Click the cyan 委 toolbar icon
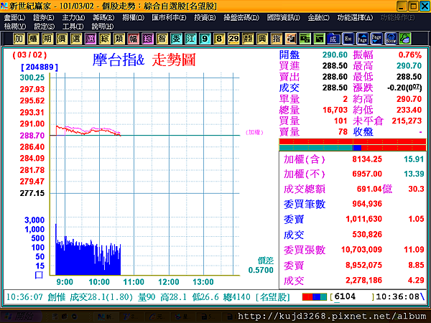The width and height of the screenshot is (431, 323). pyautogui.click(x=176, y=39)
